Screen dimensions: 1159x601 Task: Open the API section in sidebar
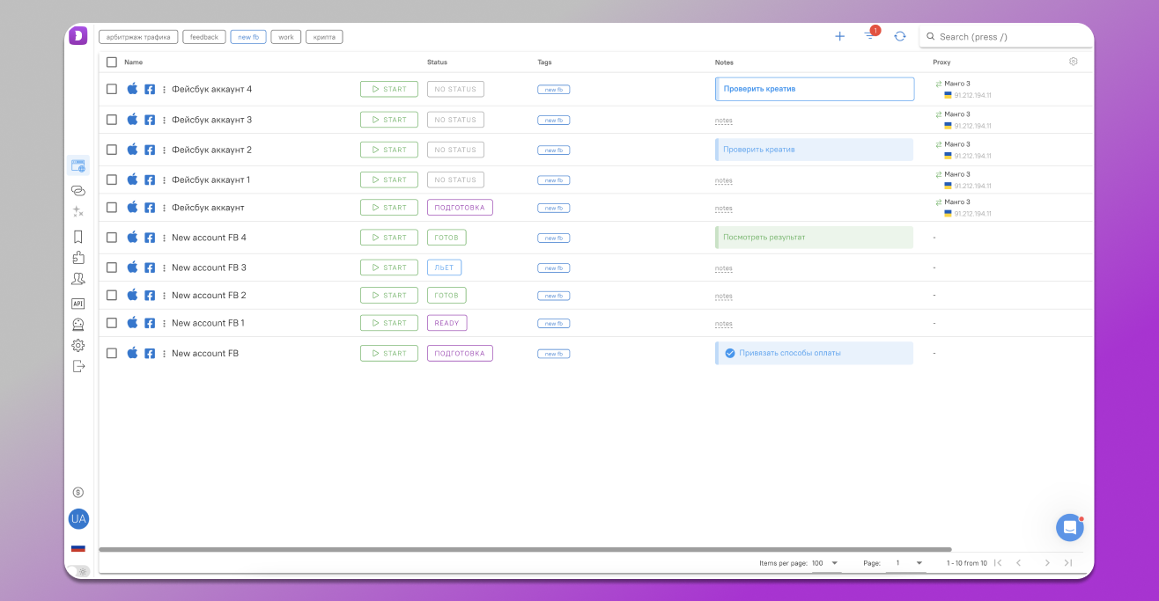pyautogui.click(x=78, y=304)
